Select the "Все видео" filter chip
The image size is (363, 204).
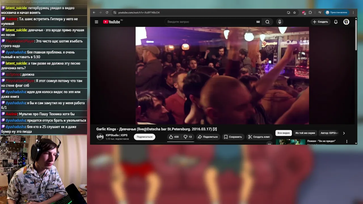pos(284,133)
